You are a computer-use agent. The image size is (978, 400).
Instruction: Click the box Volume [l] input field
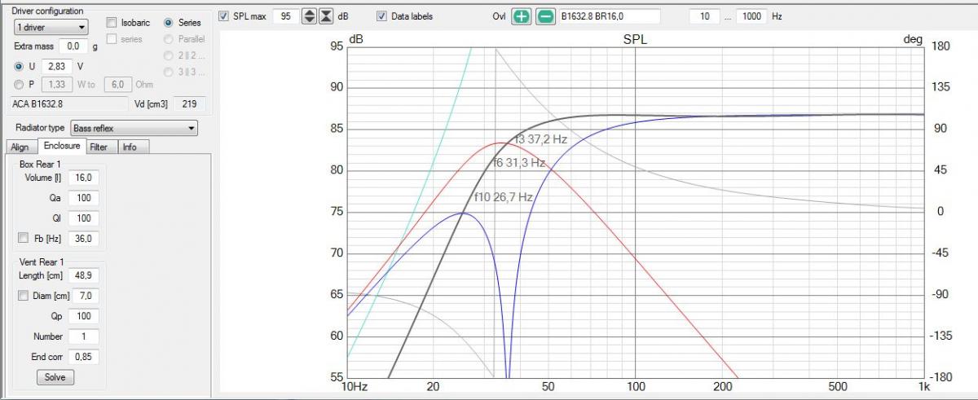85,178
